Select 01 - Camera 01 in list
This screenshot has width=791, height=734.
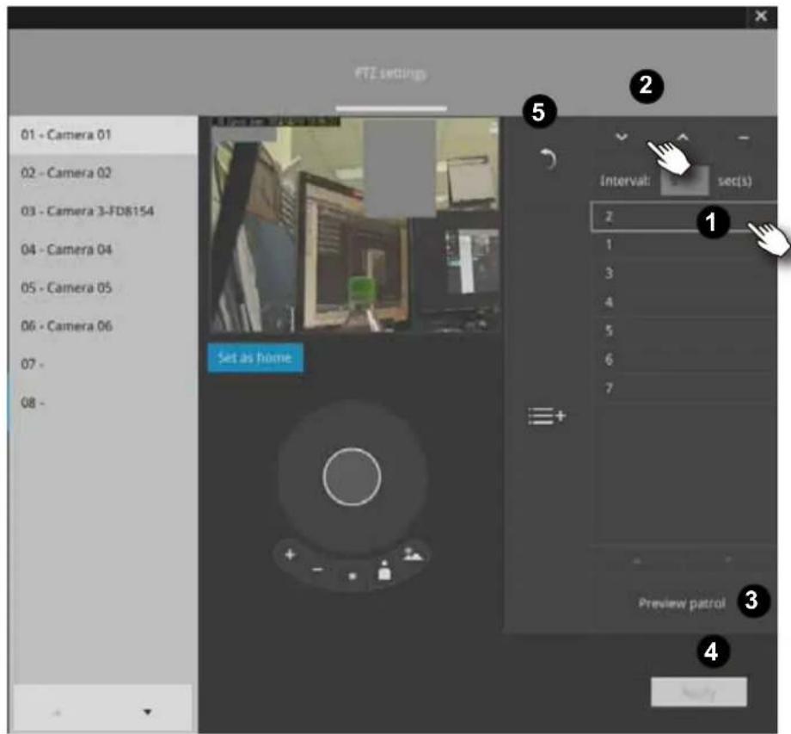point(103,135)
